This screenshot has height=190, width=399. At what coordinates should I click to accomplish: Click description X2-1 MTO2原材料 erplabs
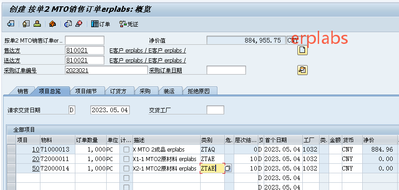(x=167, y=168)
